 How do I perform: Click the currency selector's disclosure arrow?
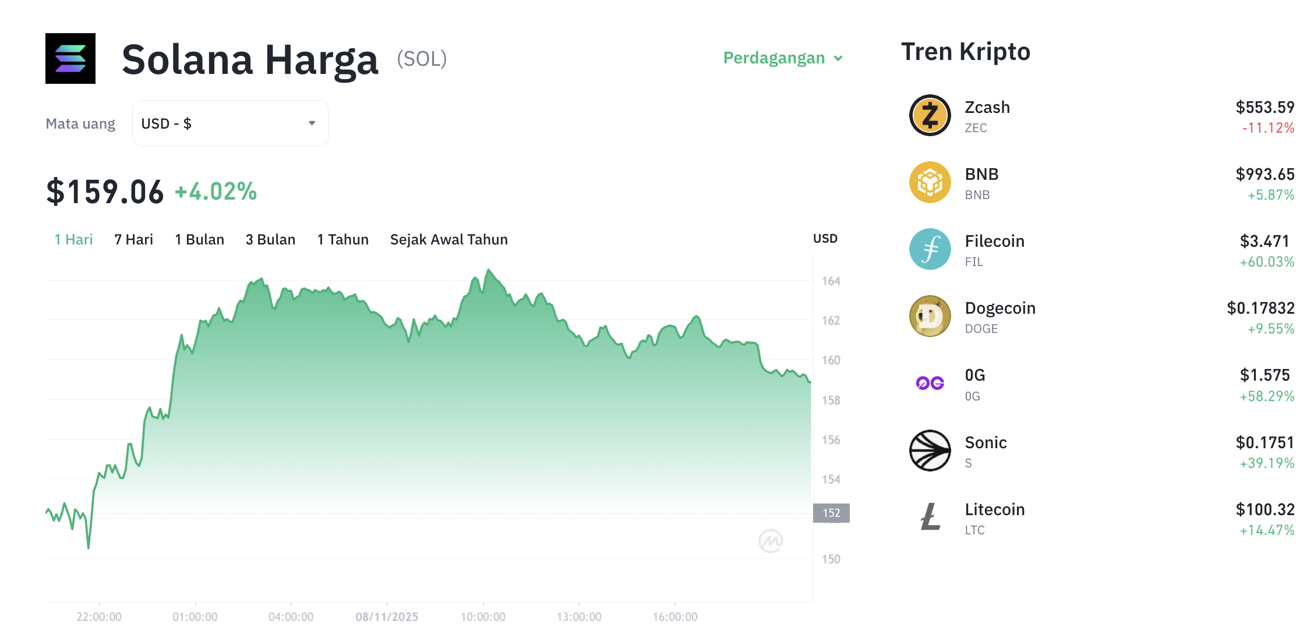point(312,123)
